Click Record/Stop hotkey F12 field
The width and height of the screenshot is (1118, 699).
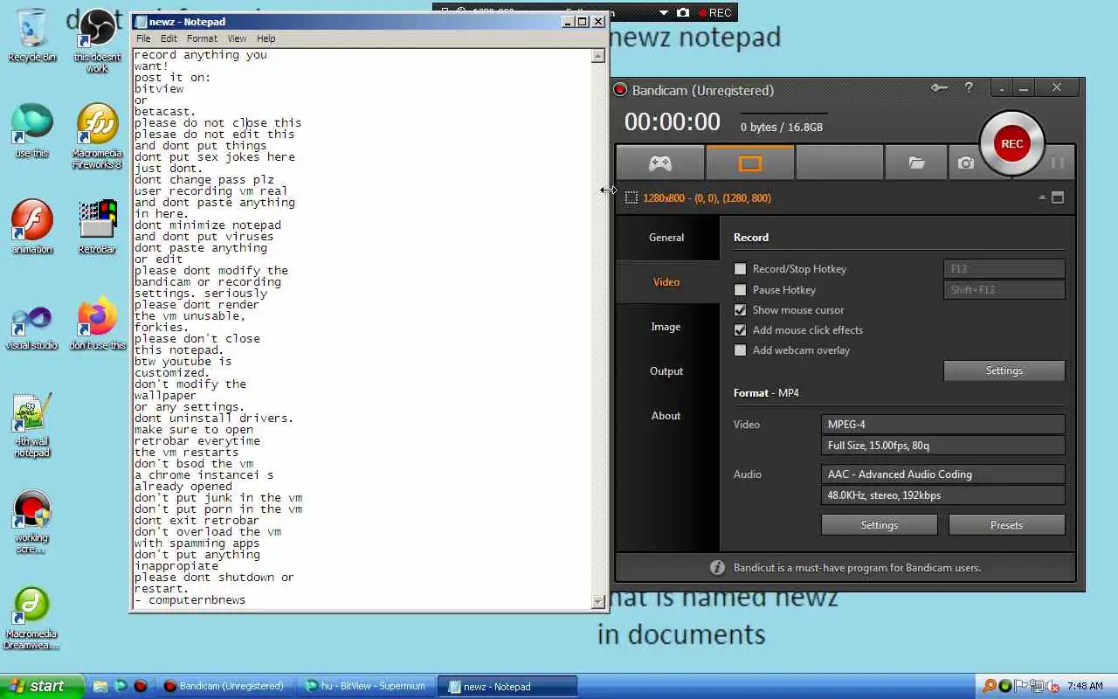1004,269
